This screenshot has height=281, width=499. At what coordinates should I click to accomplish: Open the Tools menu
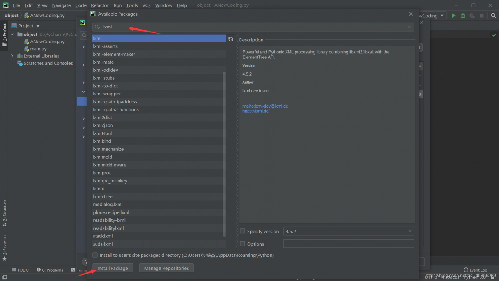[x=132, y=5]
